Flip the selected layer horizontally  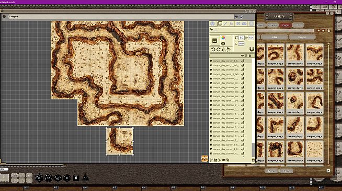(223, 50)
